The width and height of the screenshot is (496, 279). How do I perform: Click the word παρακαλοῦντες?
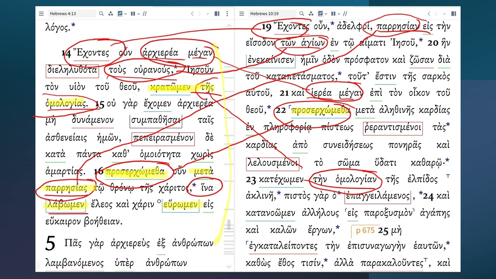point(392,263)
